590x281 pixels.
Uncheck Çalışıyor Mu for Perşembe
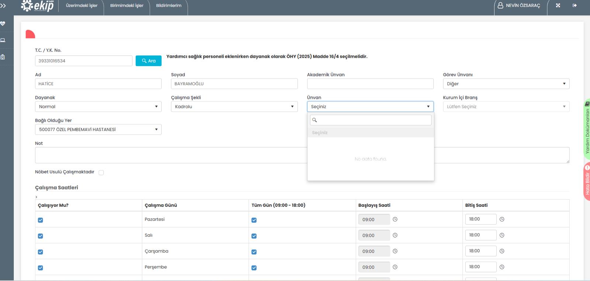[41, 268]
